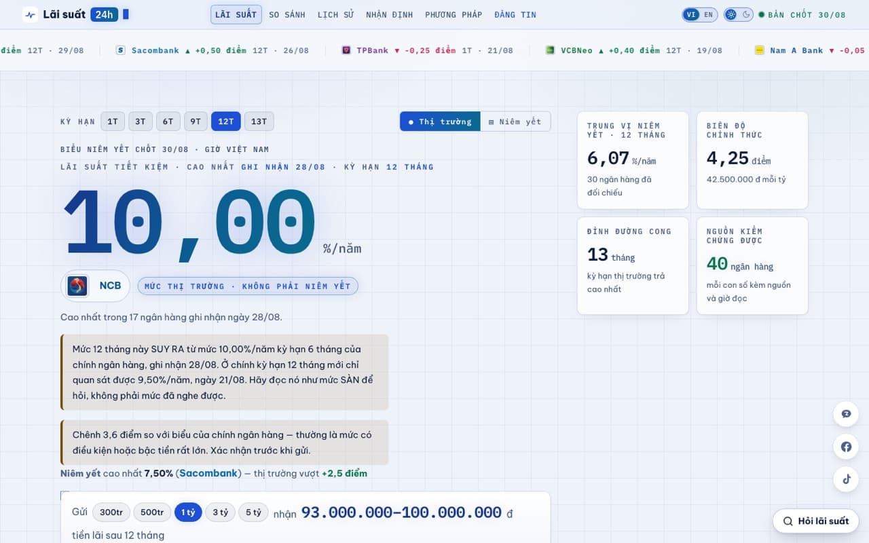Open the Phương pháp menu item

coord(454,14)
